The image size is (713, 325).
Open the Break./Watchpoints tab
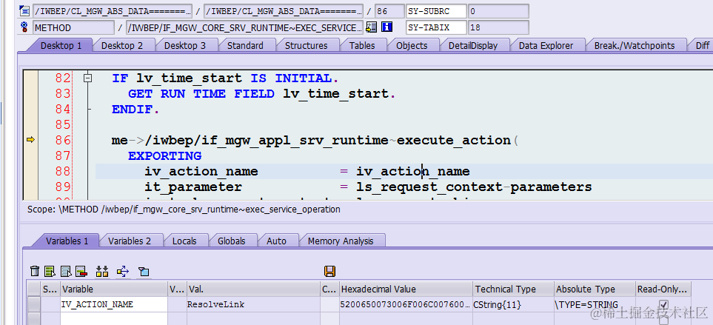pos(635,45)
